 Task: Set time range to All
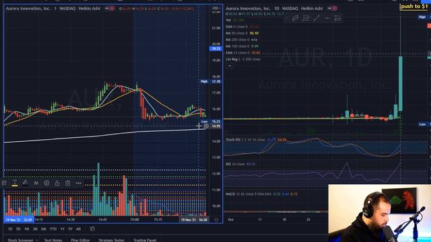point(78,229)
